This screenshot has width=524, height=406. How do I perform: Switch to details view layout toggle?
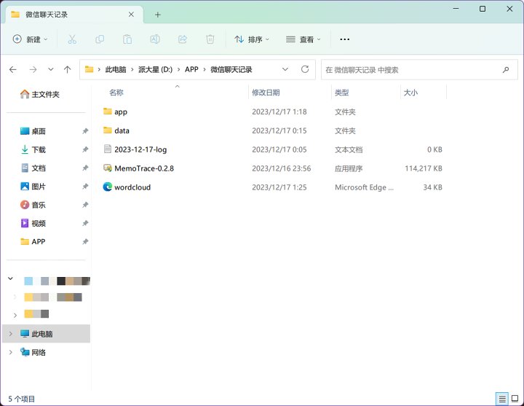click(x=502, y=399)
